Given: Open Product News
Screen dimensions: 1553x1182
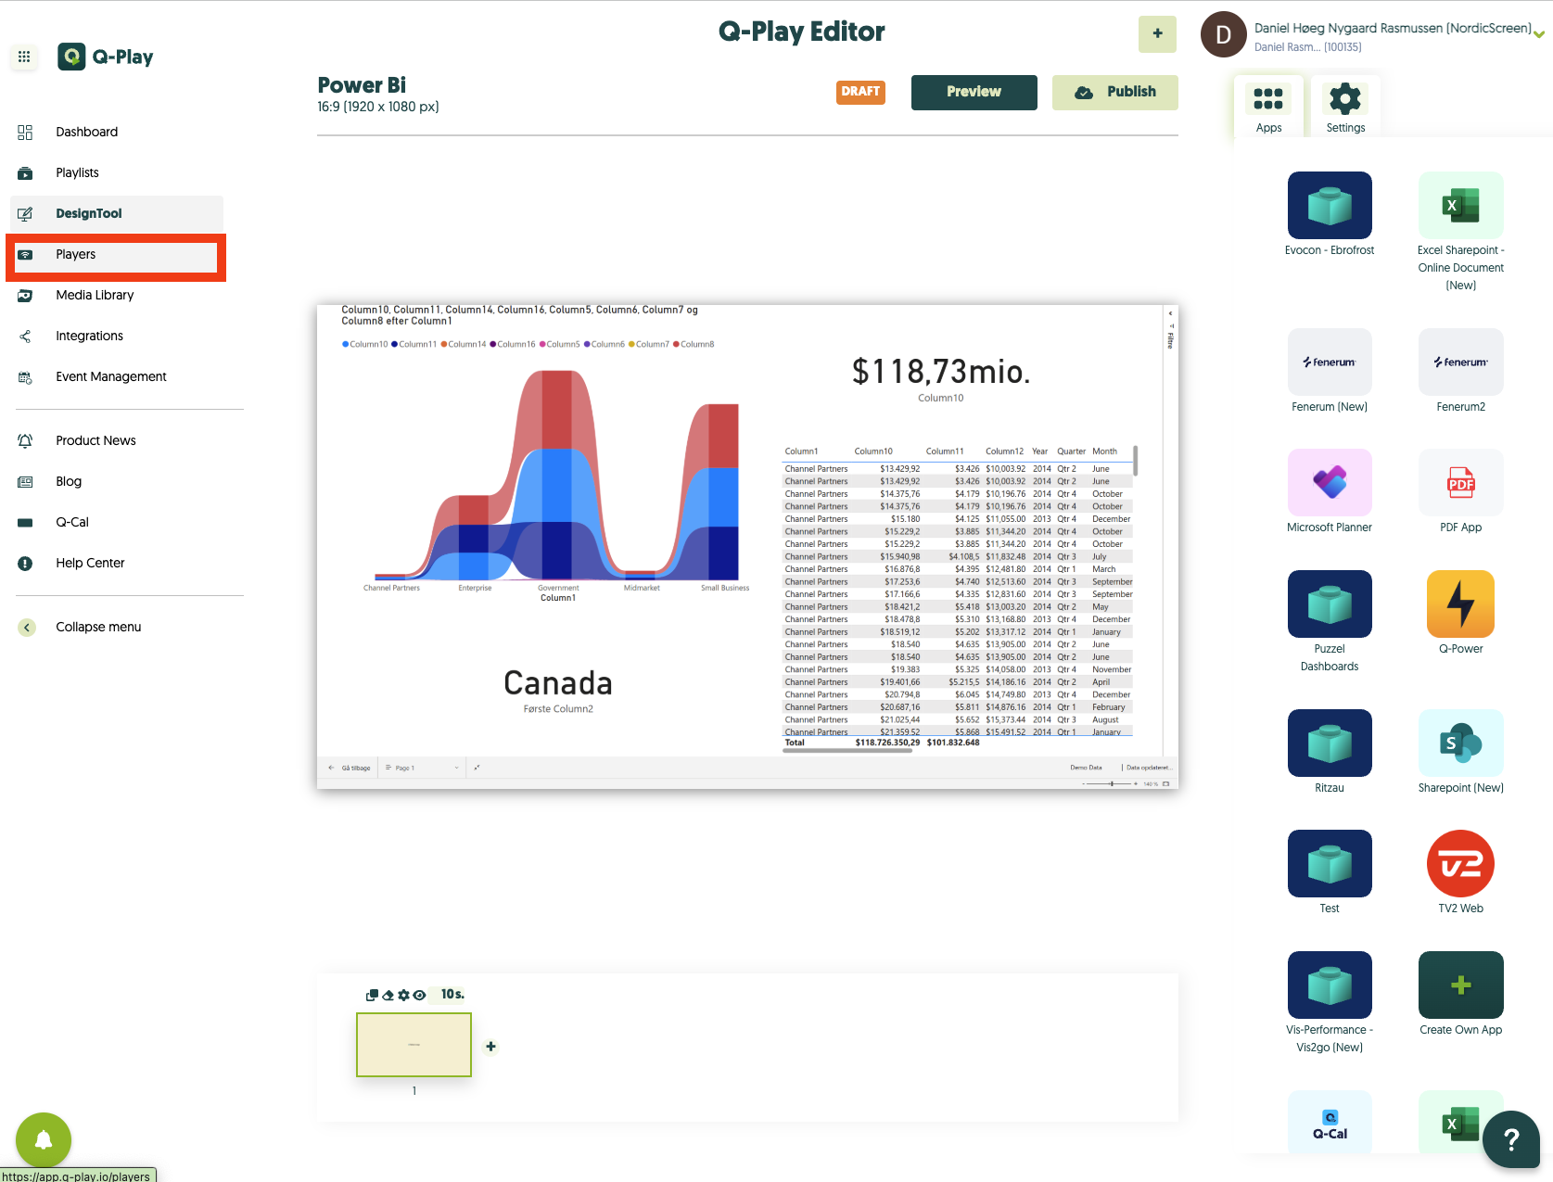Looking at the screenshot, I should [95, 440].
